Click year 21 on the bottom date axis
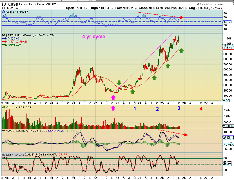The width and height of the screenshot is (234, 180). (x=73, y=178)
